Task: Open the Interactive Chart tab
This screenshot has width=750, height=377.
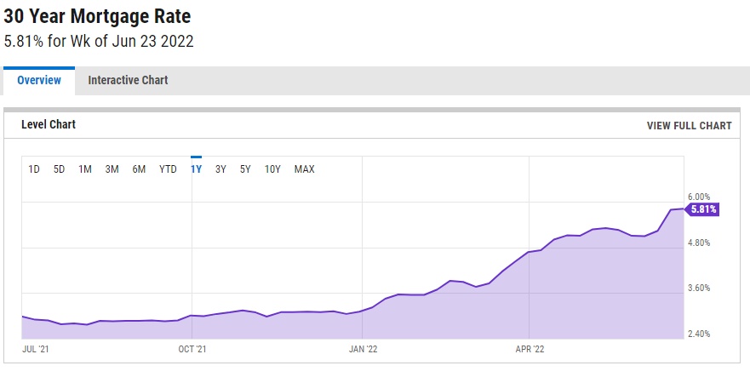Action: tap(128, 80)
